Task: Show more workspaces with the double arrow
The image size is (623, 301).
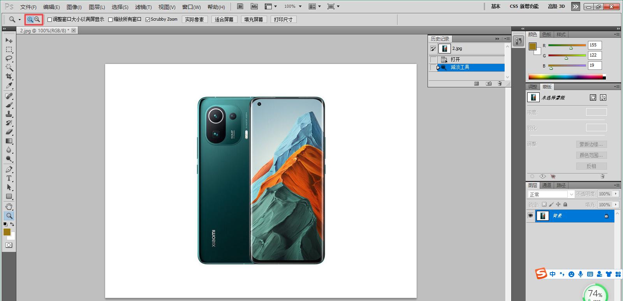Action: click(575, 7)
